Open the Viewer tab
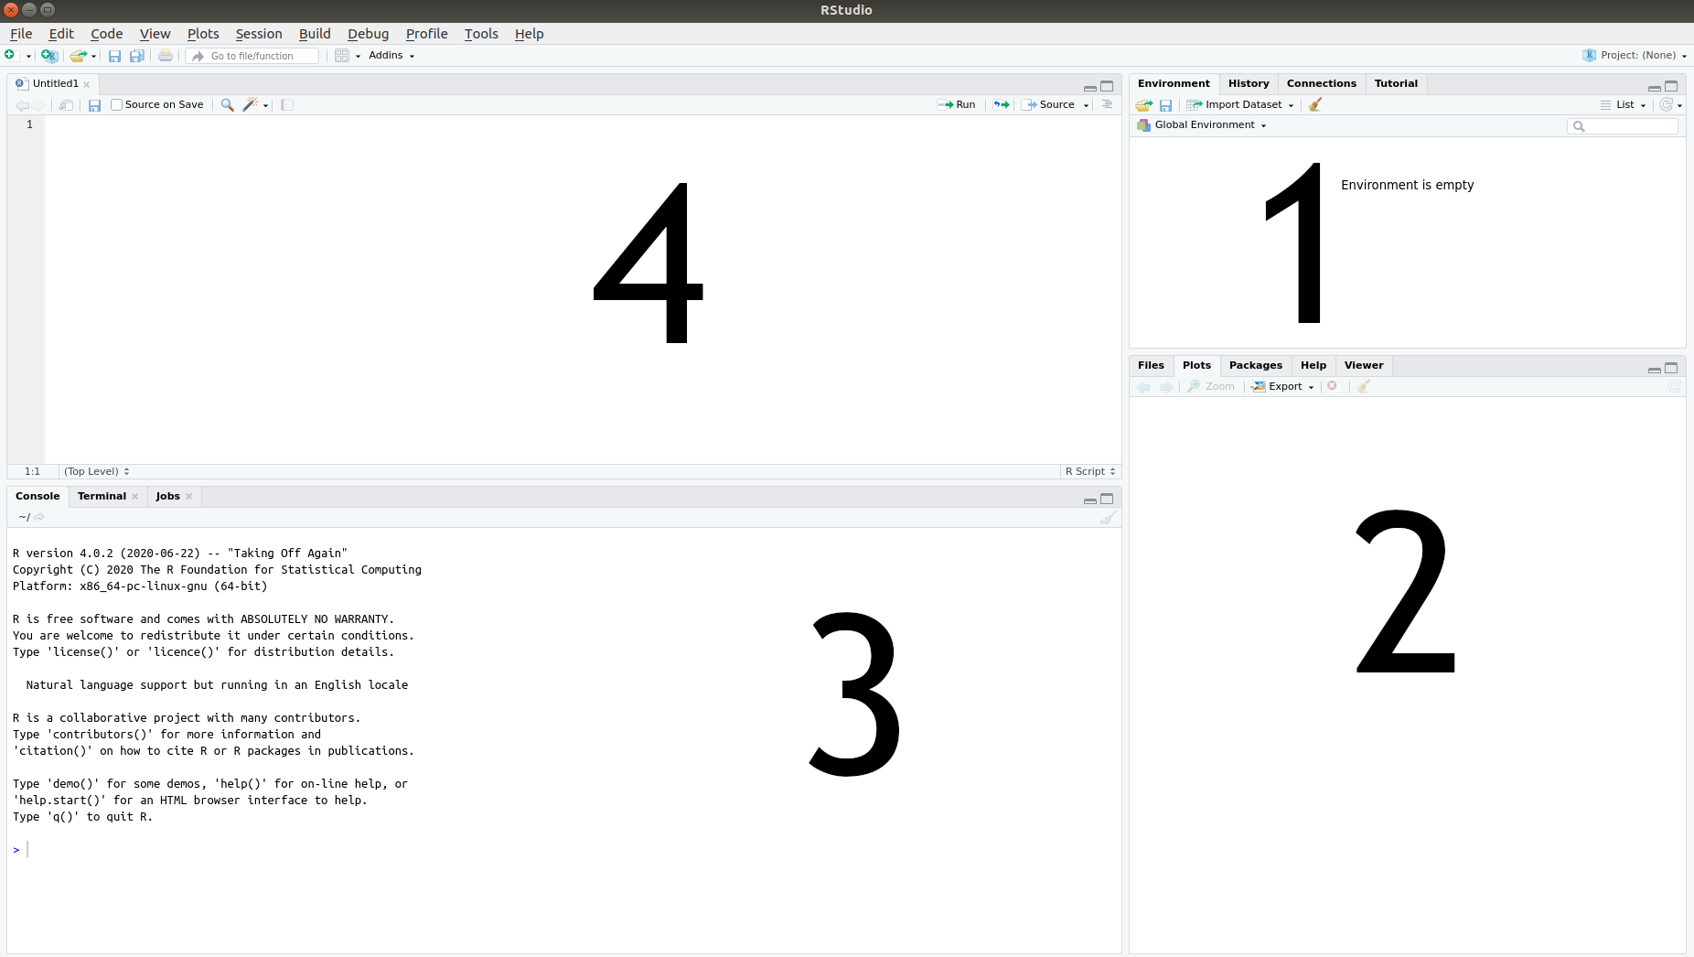The width and height of the screenshot is (1694, 957). tap(1363, 365)
